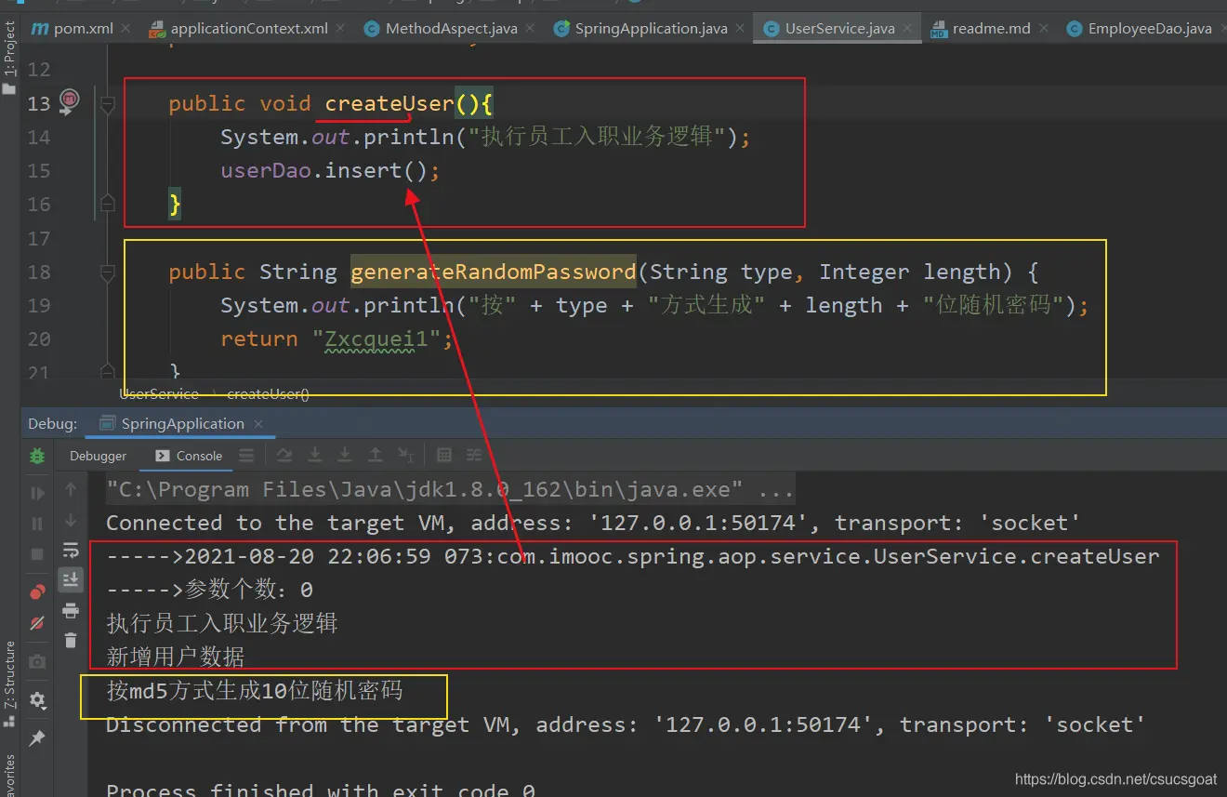Open the Z: Structure tool window
The width and height of the screenshot is (1227, 797).
(x=9, y=685)
